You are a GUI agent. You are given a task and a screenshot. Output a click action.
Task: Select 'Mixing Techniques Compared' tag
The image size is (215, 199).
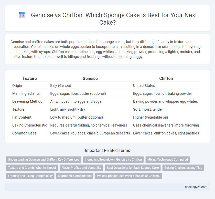[168, 160]
